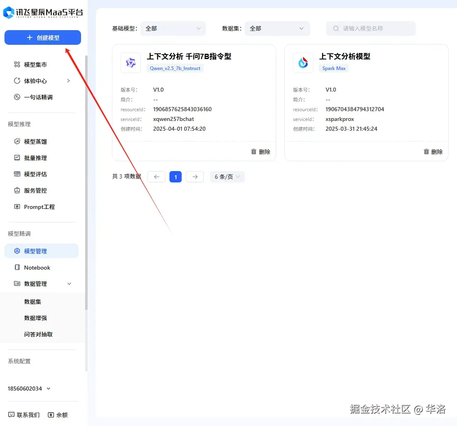Click the 余额 currency icon
Image resolution: width=457 pixels, height=426 pixels.
point(51,415)
